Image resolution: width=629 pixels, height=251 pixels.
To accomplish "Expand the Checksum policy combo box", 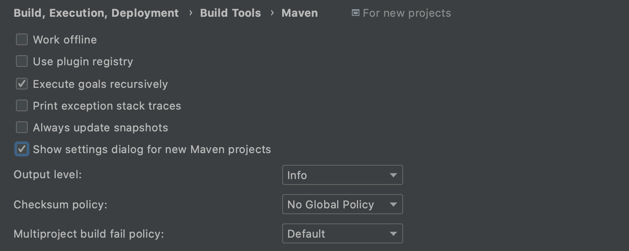I will click(x=342, y=204).
